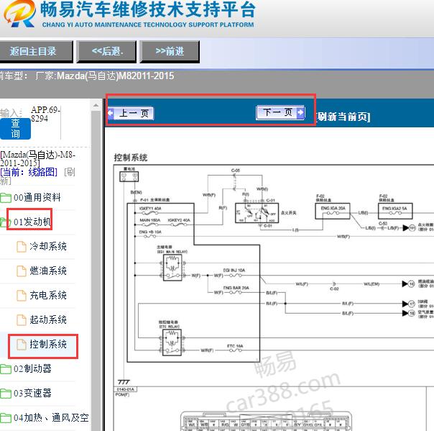The width and height of the screenshot is (434, 431).
Task: Click PCM connector pinout at diagram bottom
Action: 266,421
